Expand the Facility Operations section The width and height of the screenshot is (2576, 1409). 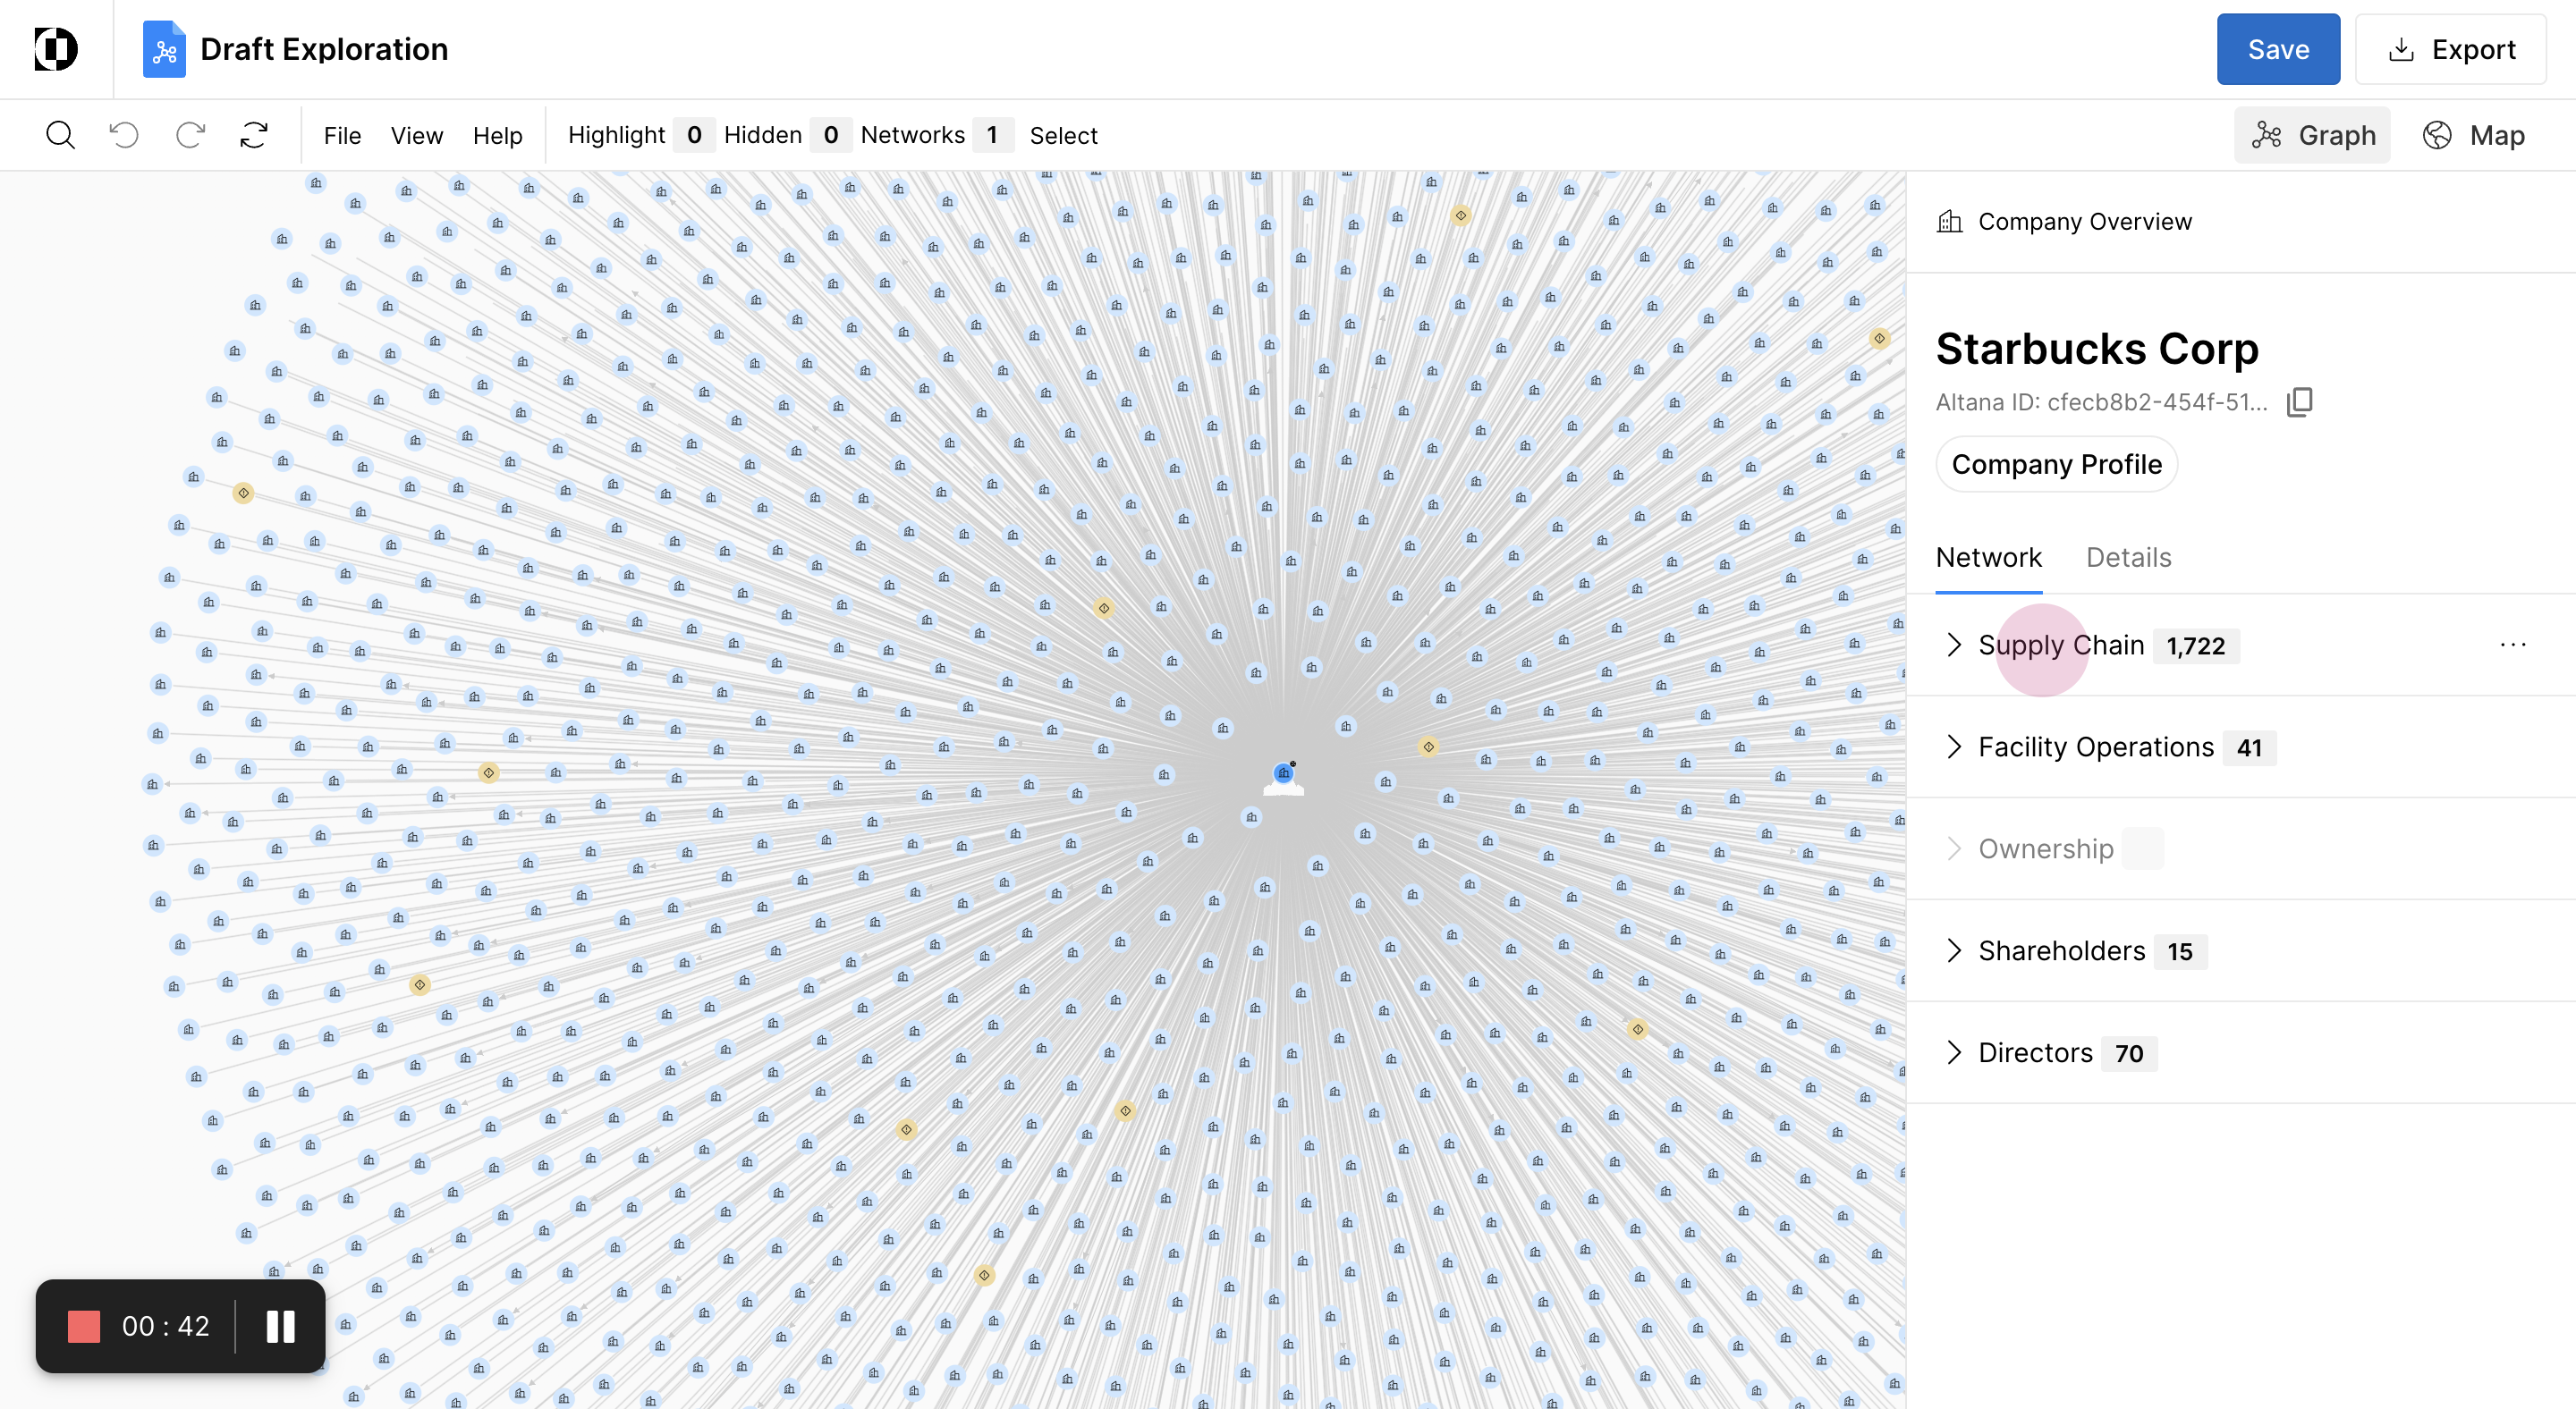1954,747
